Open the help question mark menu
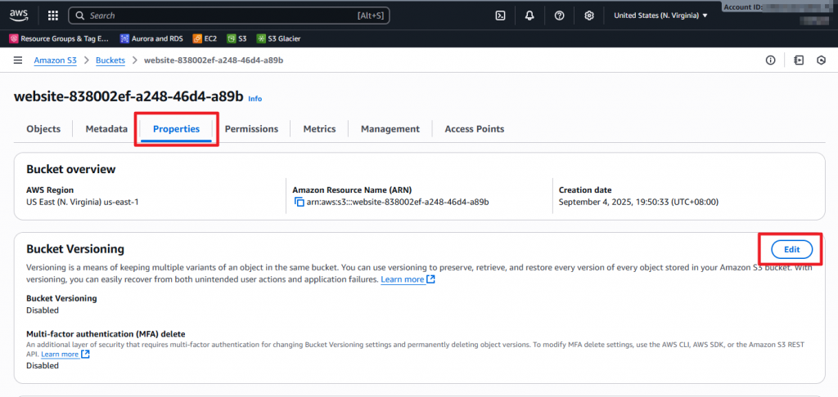 click(x=559, y=16)
